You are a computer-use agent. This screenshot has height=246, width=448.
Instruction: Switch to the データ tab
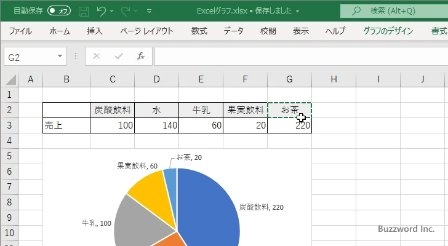[x=233, y=31]
